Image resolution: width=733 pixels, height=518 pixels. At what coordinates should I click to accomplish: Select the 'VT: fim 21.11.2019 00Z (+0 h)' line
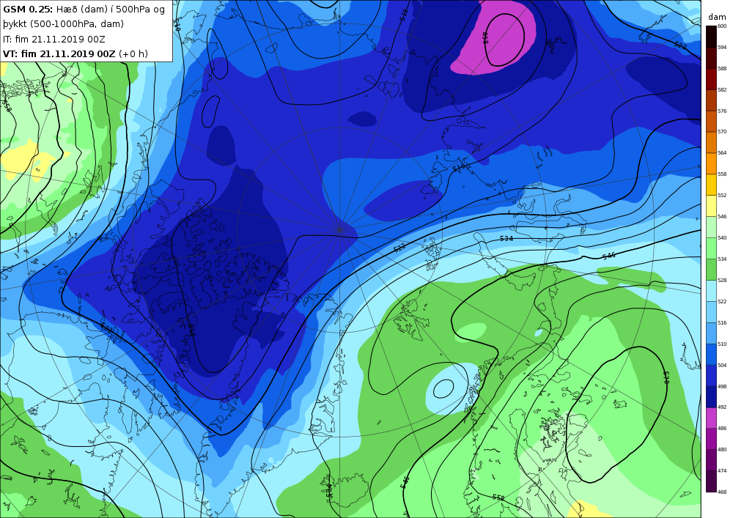tap(75, 53)
